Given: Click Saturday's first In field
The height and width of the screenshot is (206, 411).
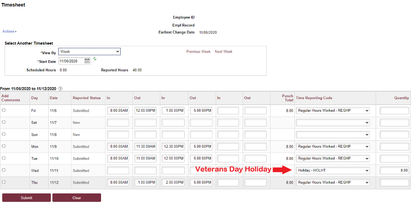Looking at the screenshot, I should [118, 123].
